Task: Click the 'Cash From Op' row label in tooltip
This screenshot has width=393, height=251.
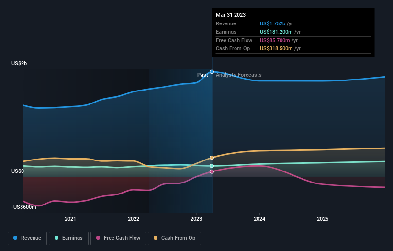Action: click(x=233, y=49)
